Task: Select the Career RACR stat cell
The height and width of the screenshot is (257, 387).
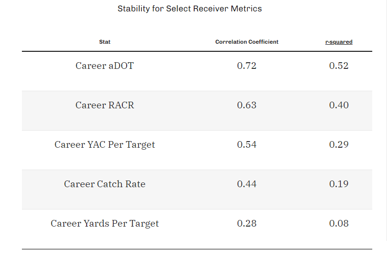Action: click(x=105, y=105)
